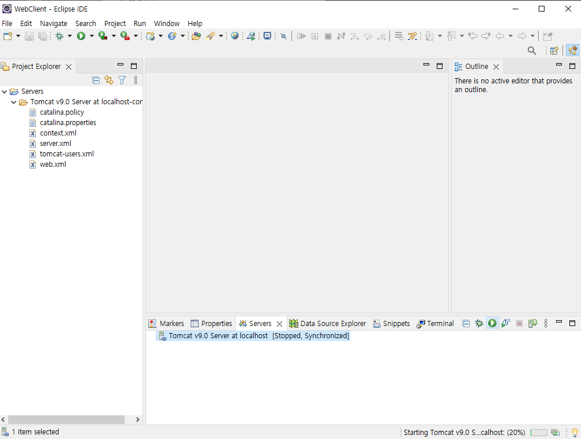Click the Open Type icon
Screen dimensions: 581x439
coord(196,36)
